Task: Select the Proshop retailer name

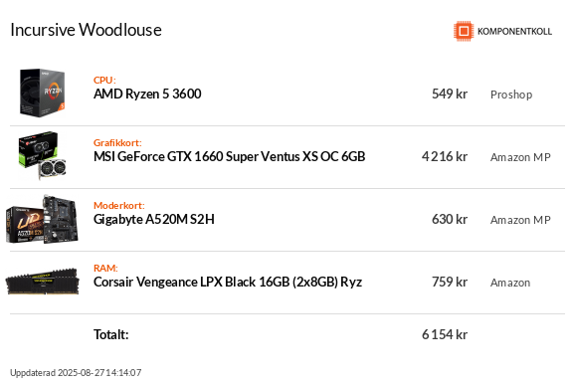Action: [511, 95]
